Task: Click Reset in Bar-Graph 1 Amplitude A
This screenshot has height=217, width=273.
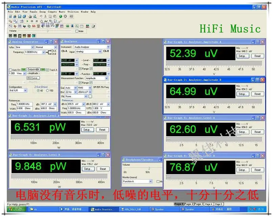Action: pos(257,56)
